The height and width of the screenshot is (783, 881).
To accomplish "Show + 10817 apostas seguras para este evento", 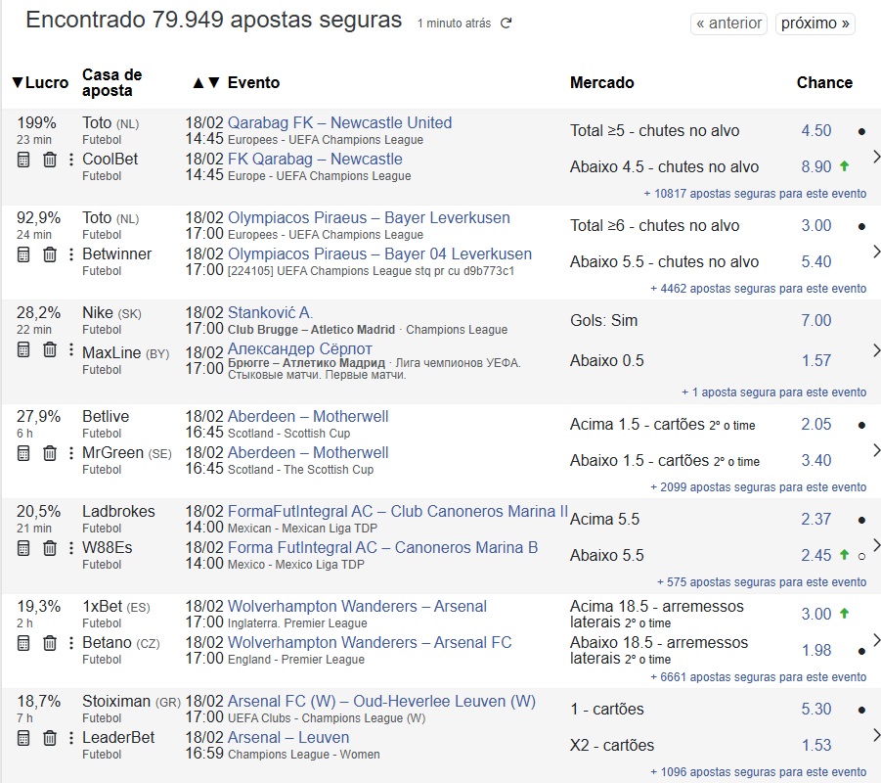I will 755,194.
